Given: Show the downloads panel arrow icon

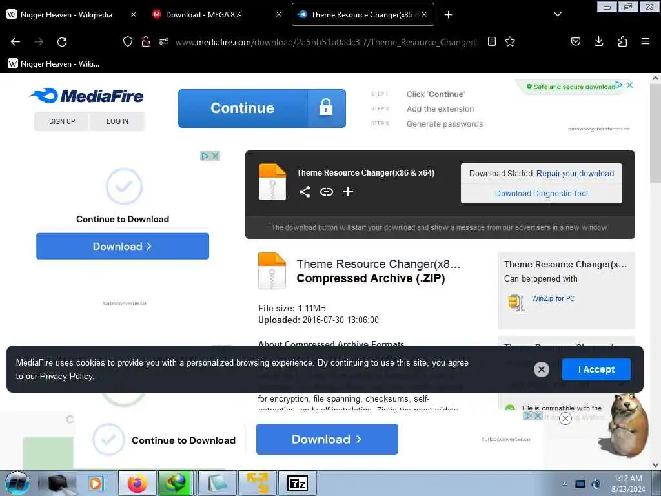Looking at the screenshot, I should pyautogui.click(x=598, y=41).
